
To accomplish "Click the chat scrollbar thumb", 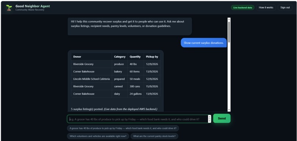I will (x=229, y=32).
